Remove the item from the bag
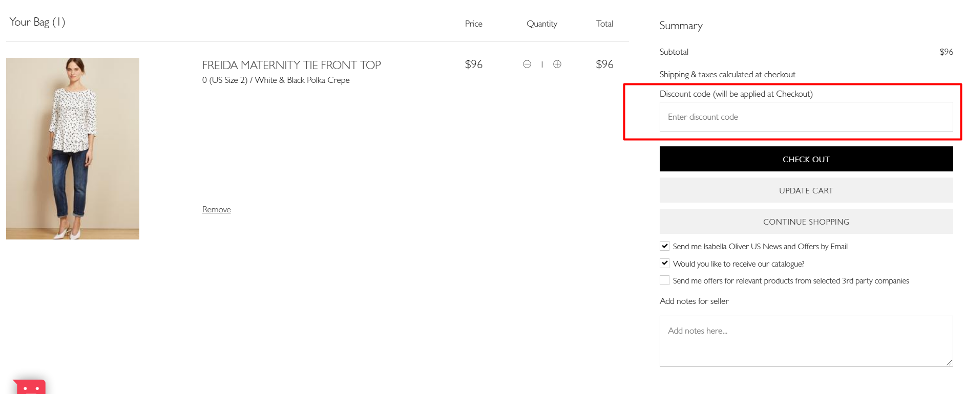The image size is (965, 394). point(216,210)
